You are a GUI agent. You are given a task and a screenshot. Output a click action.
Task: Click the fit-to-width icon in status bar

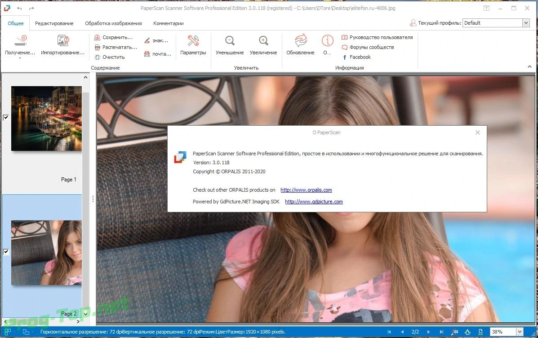(x=481, y=332)
